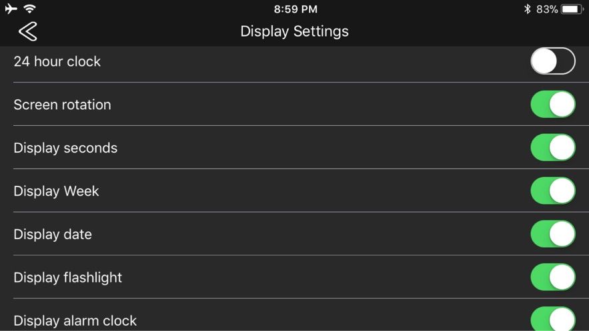Turn off Display flashlight switch

pos(552,278)
